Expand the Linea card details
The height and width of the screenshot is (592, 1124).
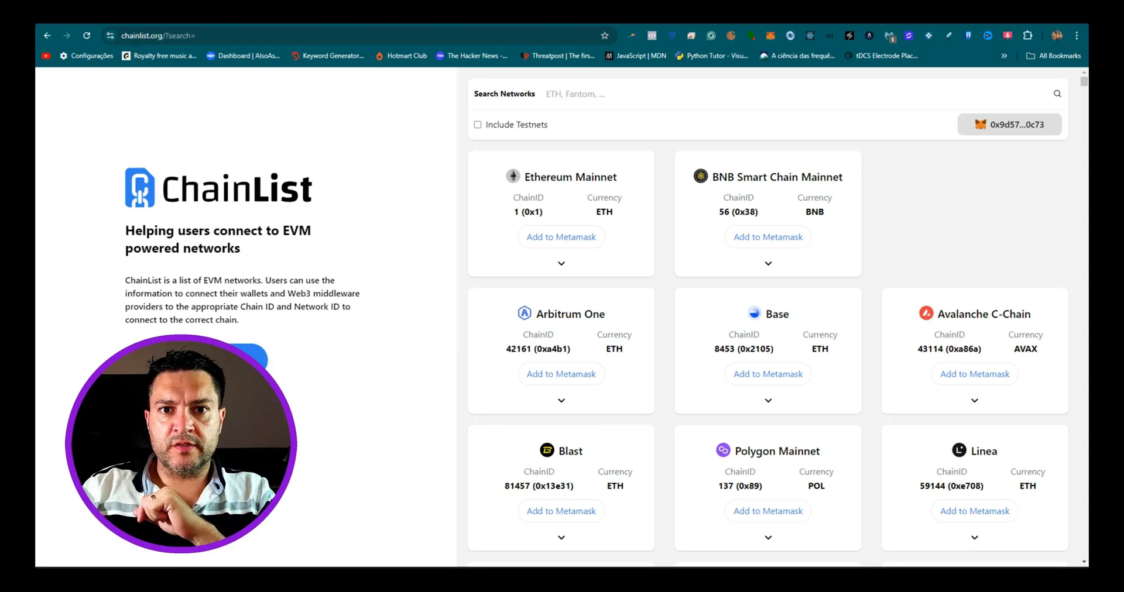point(975,538)
